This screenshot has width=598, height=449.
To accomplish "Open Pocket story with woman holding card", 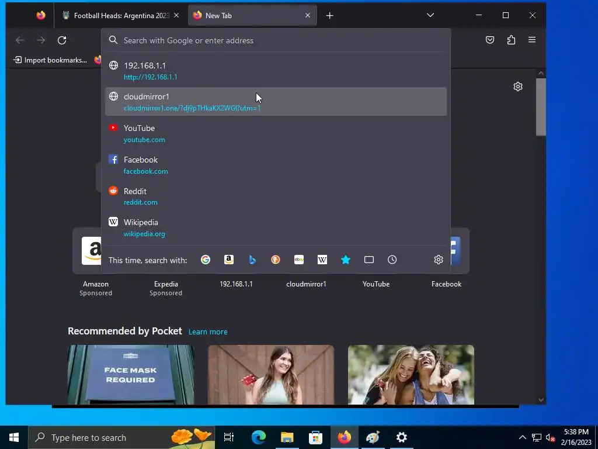I will 271,375.
